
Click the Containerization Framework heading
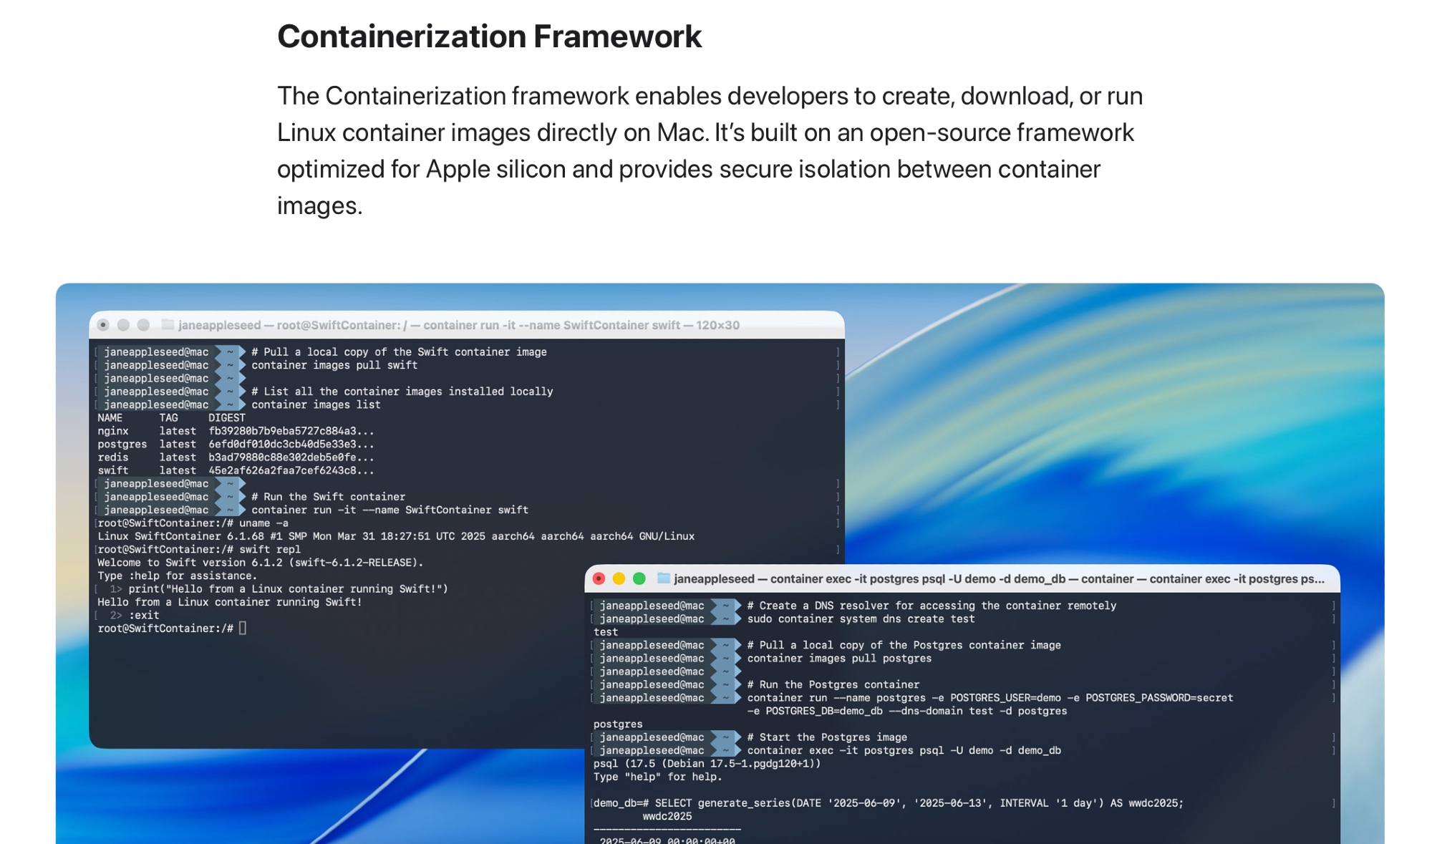click(489, 37)
